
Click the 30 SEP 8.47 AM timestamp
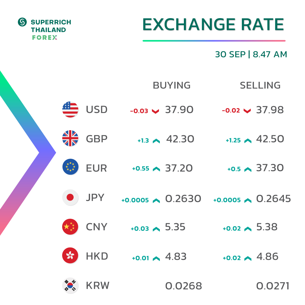251,54
